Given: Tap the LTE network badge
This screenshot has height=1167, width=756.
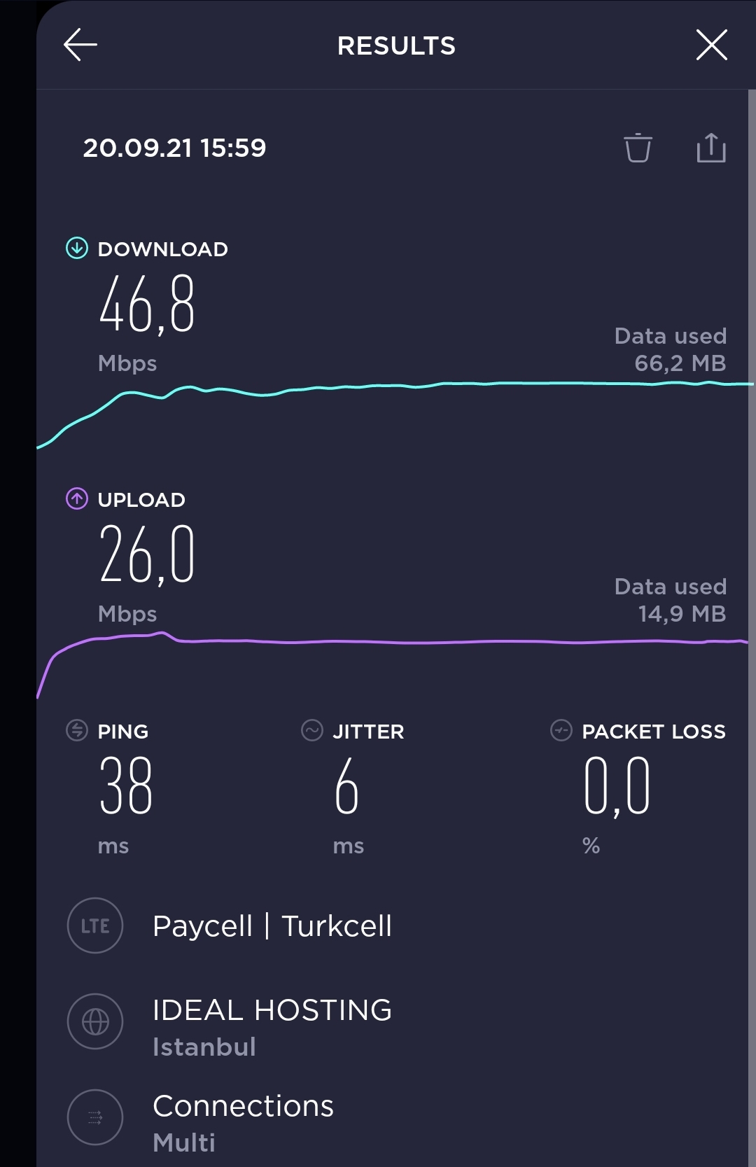Looking at the screenshot, I should coord(95,925).
